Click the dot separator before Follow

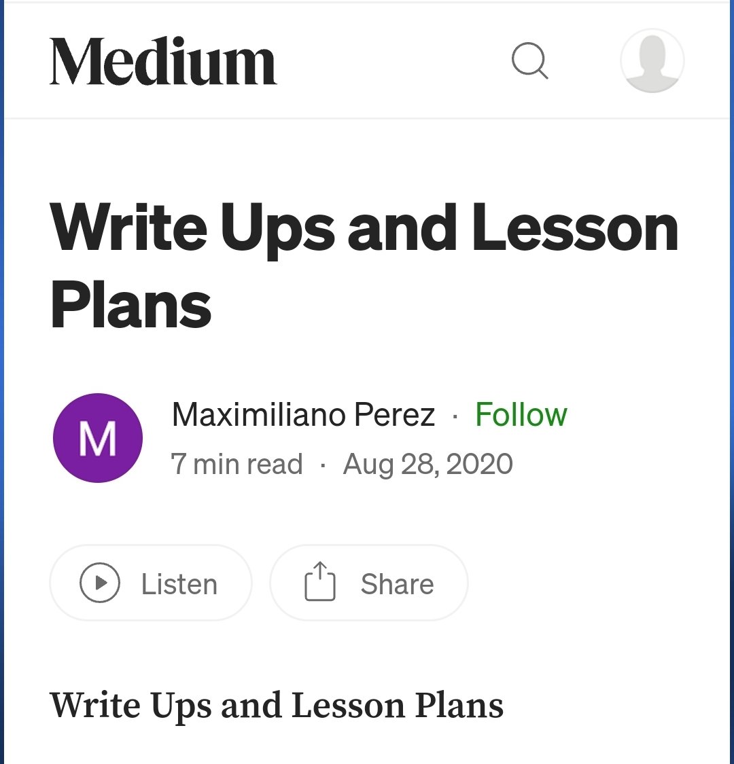click(x=455, y=416)
